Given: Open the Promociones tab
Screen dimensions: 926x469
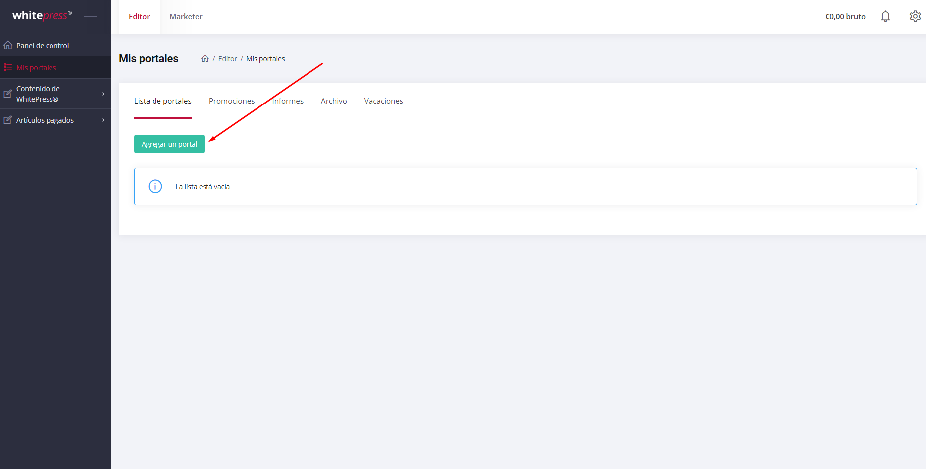Looking at the screenshot, I should [x=232, y=101].
